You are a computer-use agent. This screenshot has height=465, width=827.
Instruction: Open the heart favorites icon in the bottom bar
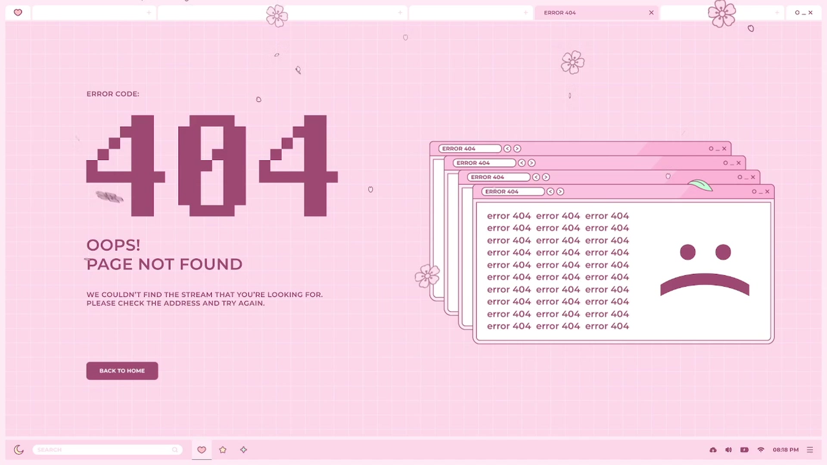[x=202, y=449]
